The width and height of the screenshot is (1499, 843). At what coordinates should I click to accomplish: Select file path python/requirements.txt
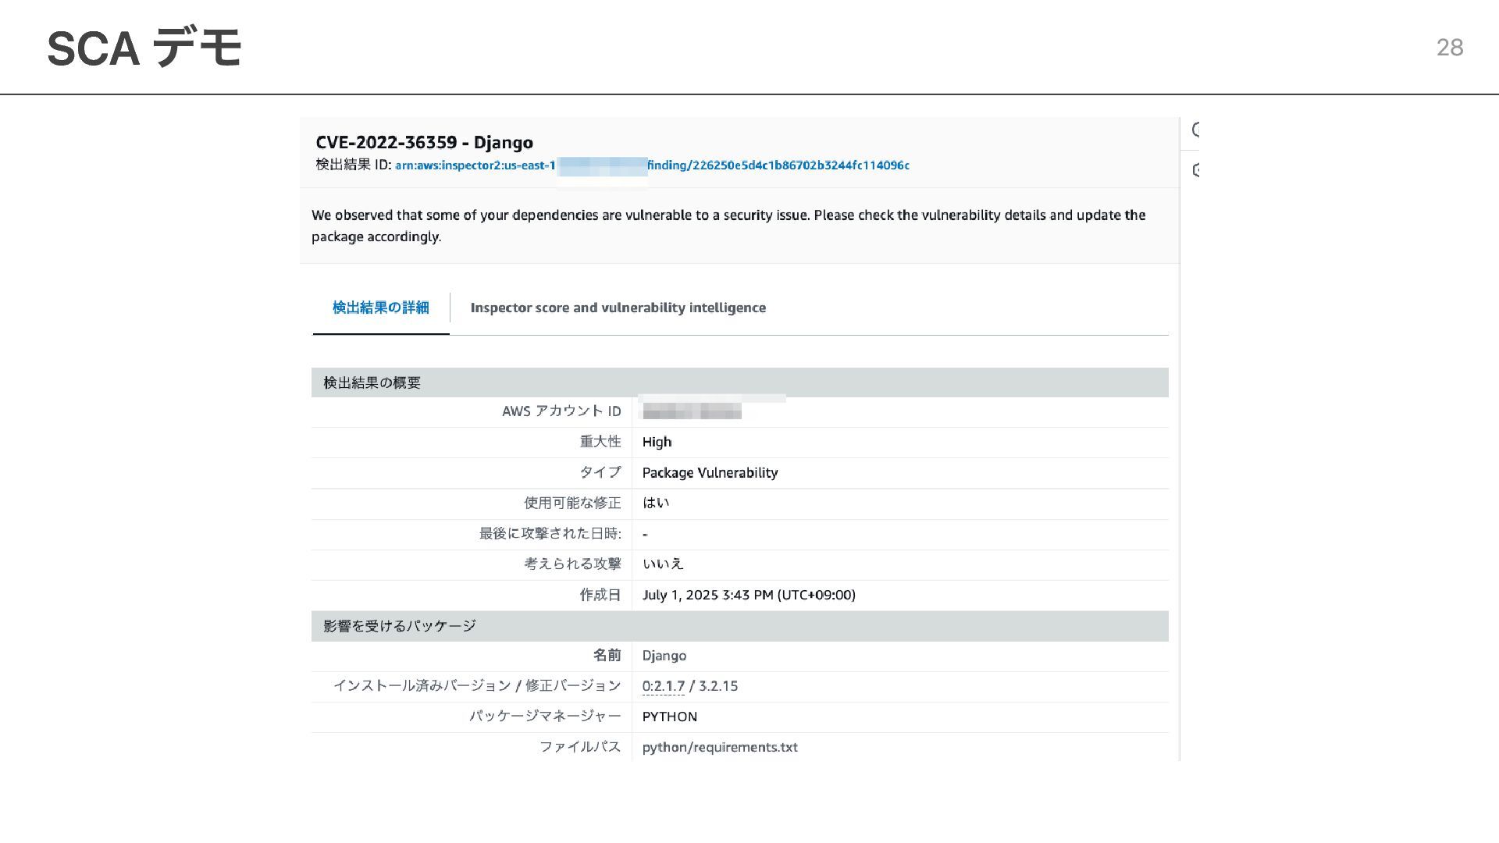tap(720, 747)
